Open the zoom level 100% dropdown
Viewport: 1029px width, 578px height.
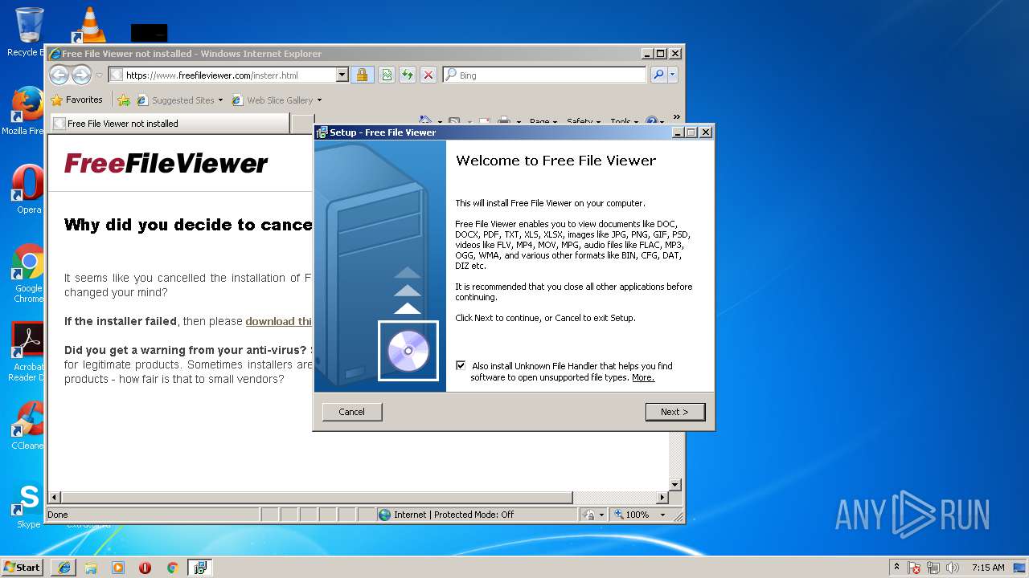tap(663, 515)
